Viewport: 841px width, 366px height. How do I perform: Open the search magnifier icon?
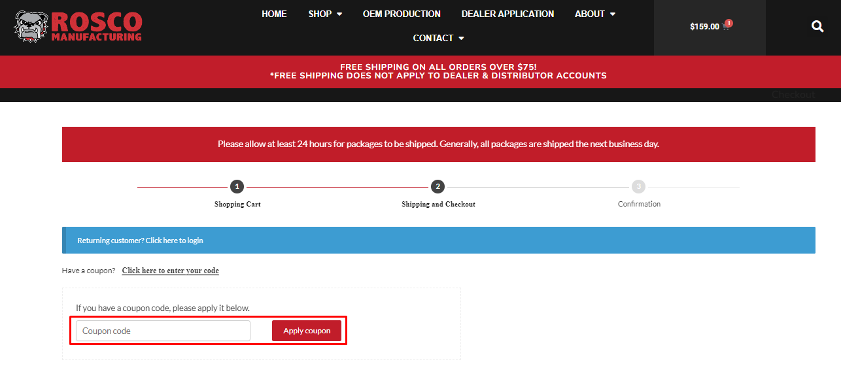pos(817,27)
